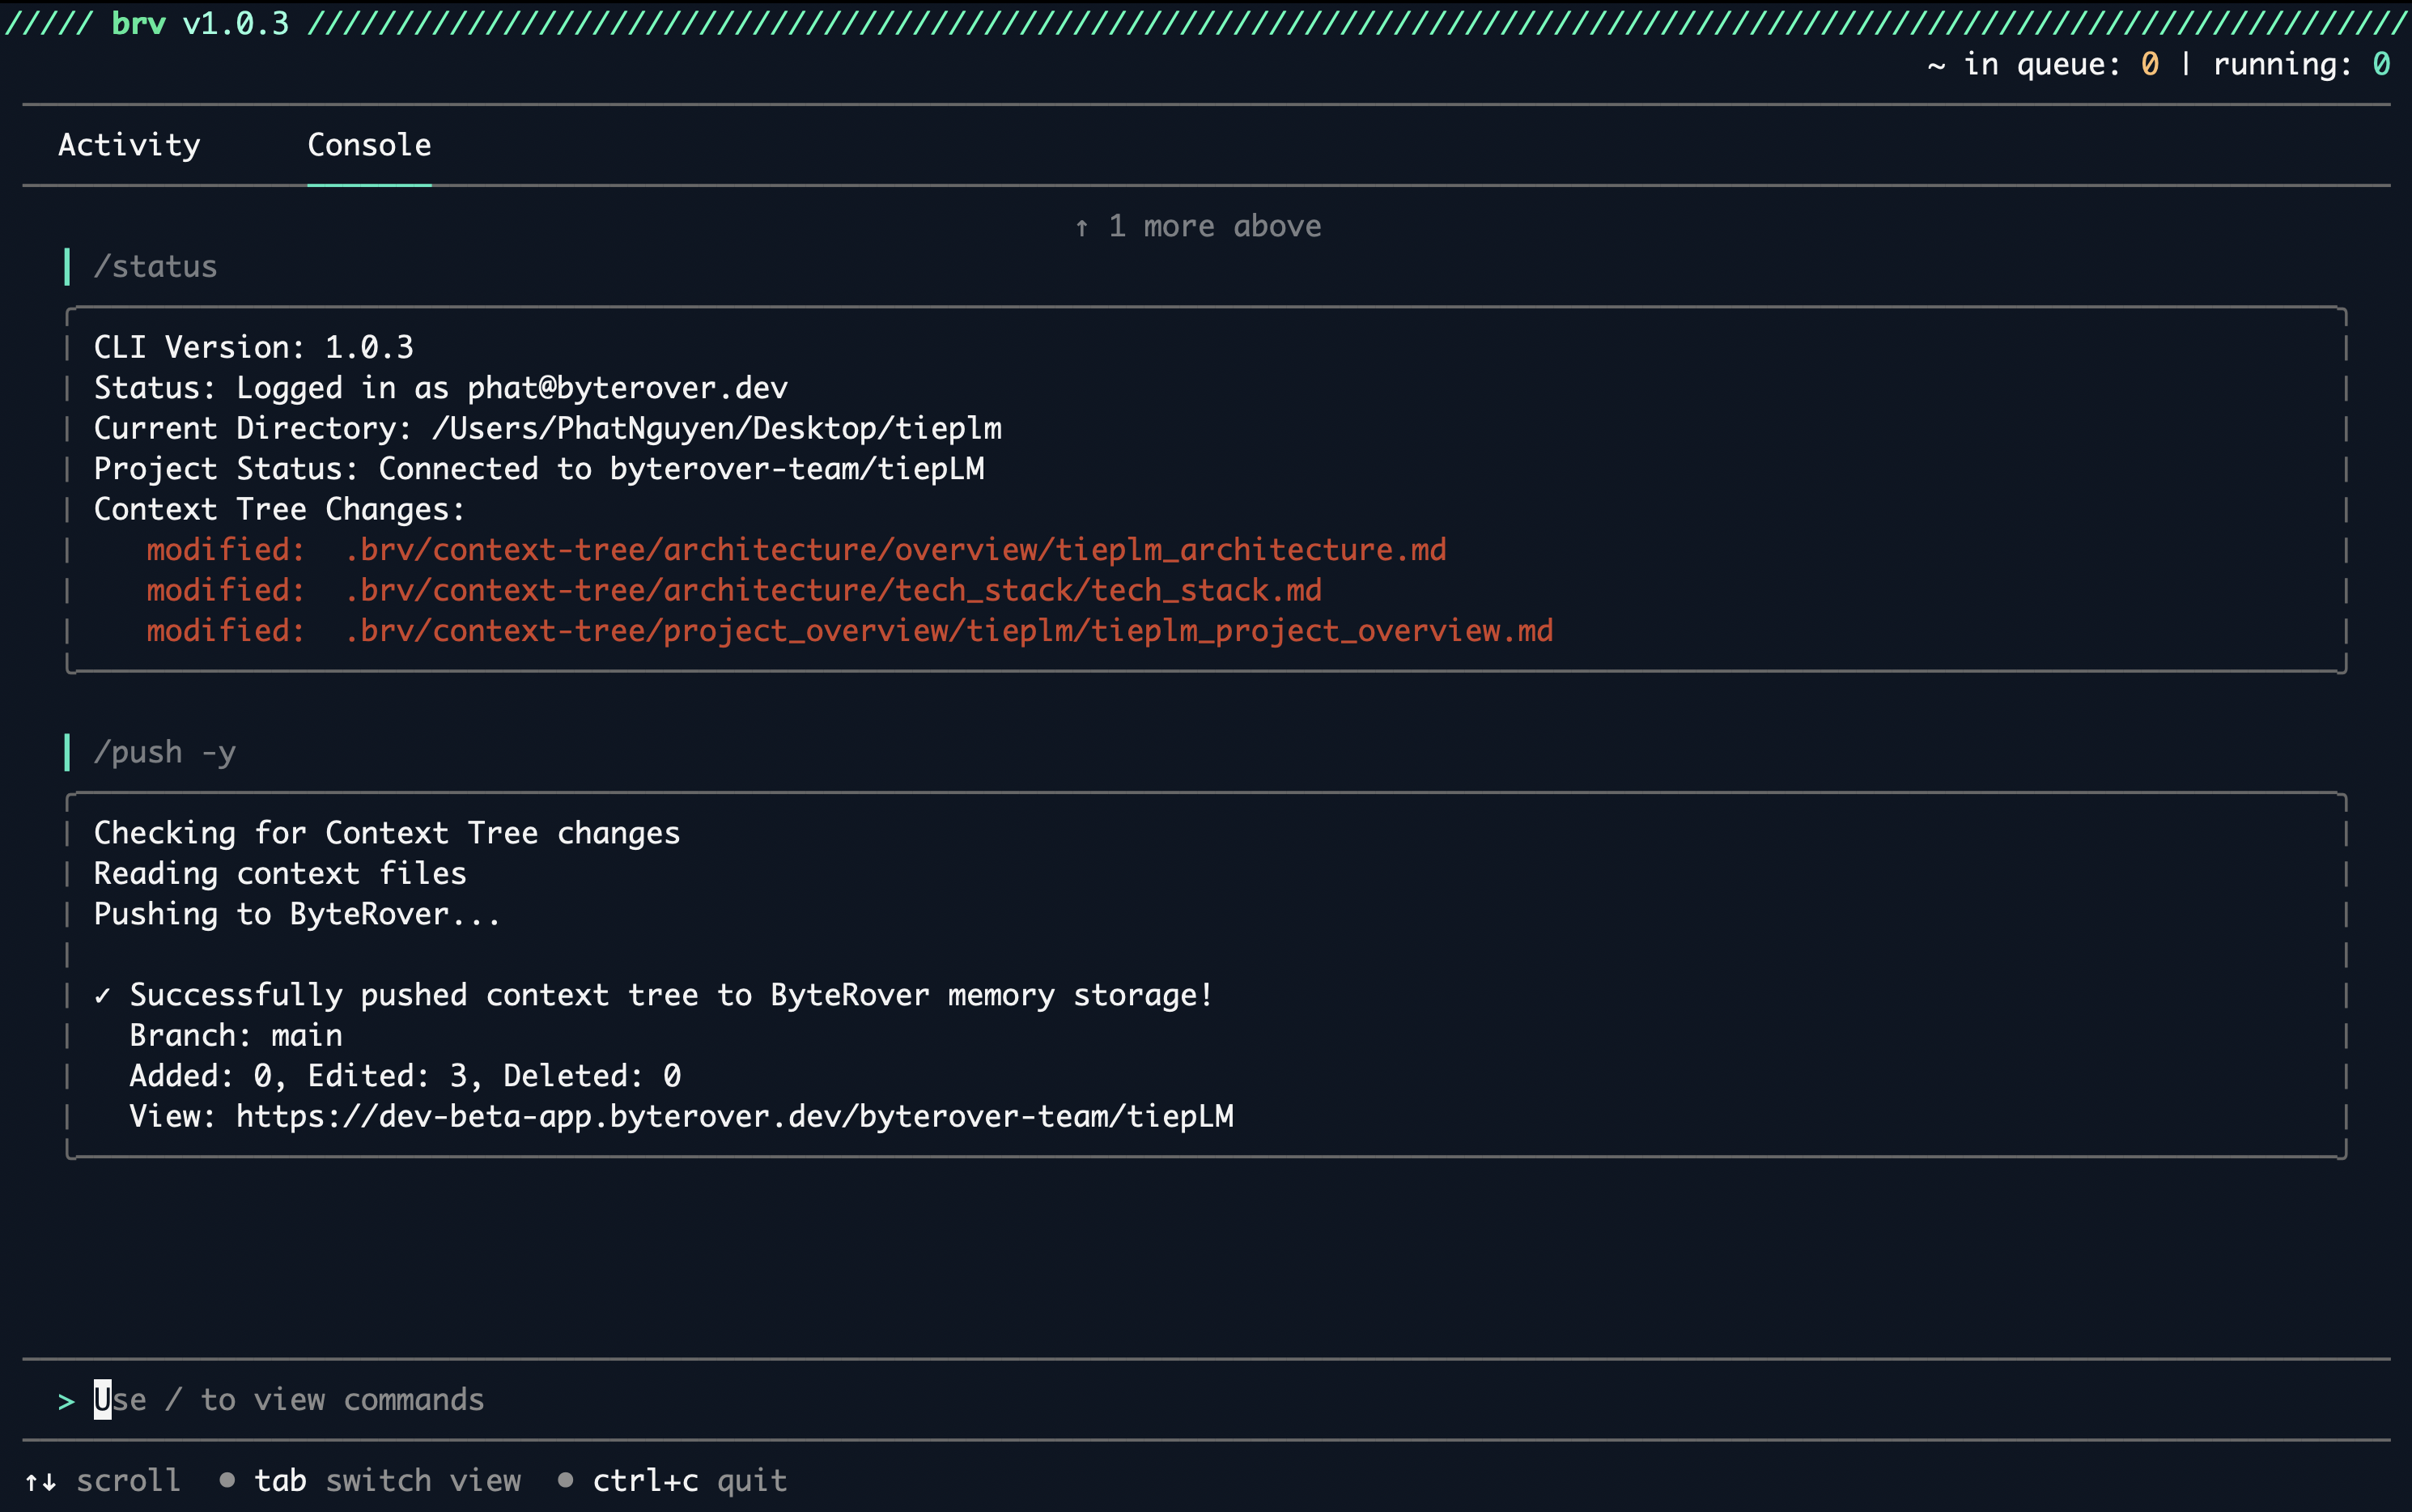Click the 'ctrl+c quit' hint

(689, 1480)
